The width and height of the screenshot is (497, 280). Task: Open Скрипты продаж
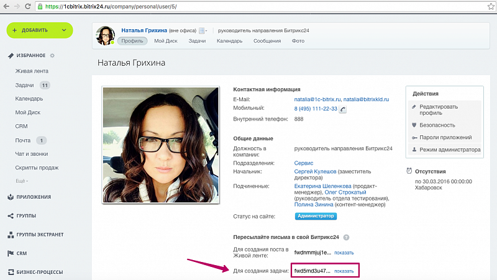click(37, 168)
